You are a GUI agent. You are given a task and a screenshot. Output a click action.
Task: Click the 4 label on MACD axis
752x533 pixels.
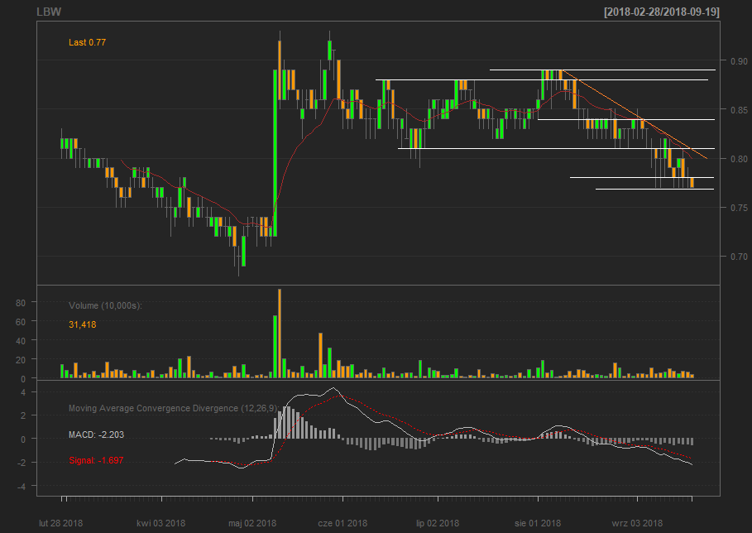pos(23,392)
